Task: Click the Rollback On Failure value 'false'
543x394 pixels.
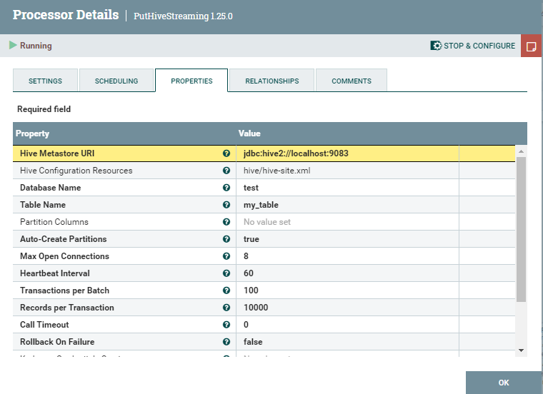Action: pyautogui.click(x=253, y=342)
